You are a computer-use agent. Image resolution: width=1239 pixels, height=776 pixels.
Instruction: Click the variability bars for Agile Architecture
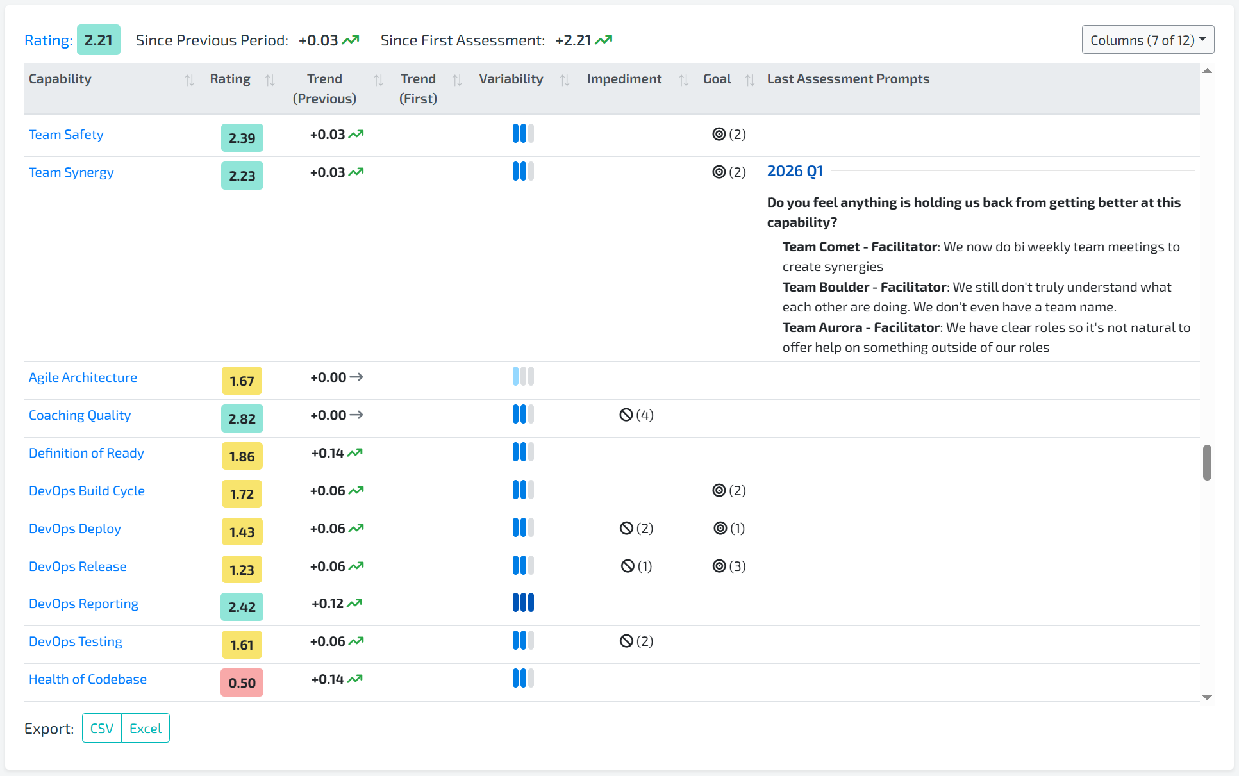523,377
